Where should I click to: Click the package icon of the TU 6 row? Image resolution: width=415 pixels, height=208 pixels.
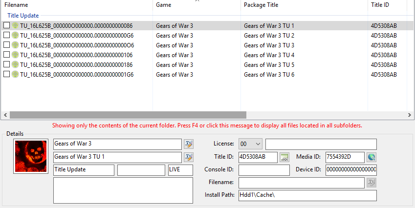[x=15, y=74]
